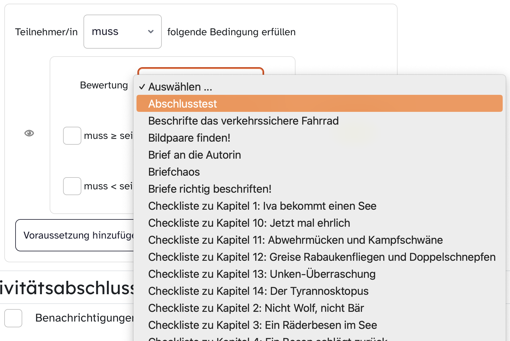
Task: Pick 'Bildpaare finden!' option
Action: pyautogui.click(x=189, y=138)
